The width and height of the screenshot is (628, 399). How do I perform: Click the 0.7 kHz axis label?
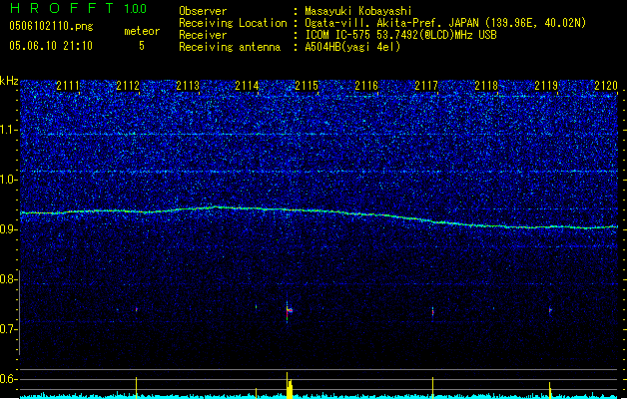(9, 329)
